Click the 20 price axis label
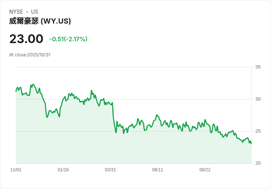 (258, 163)
